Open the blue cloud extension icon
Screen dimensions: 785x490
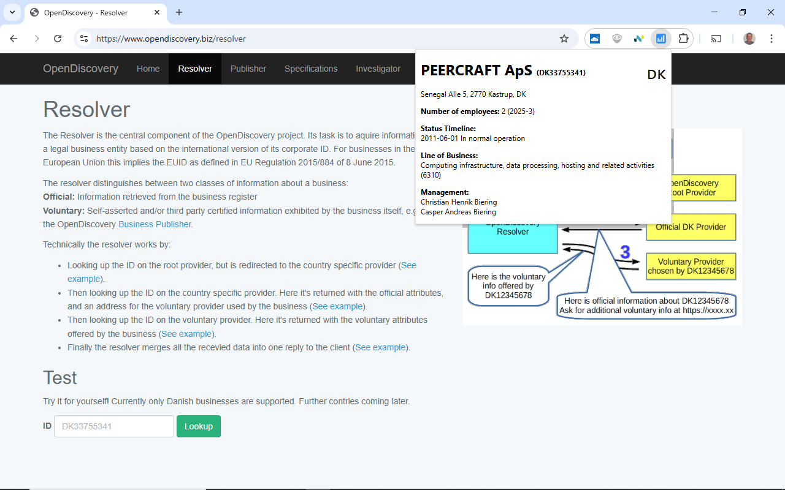pyautogui.click(x=594, y=39)
